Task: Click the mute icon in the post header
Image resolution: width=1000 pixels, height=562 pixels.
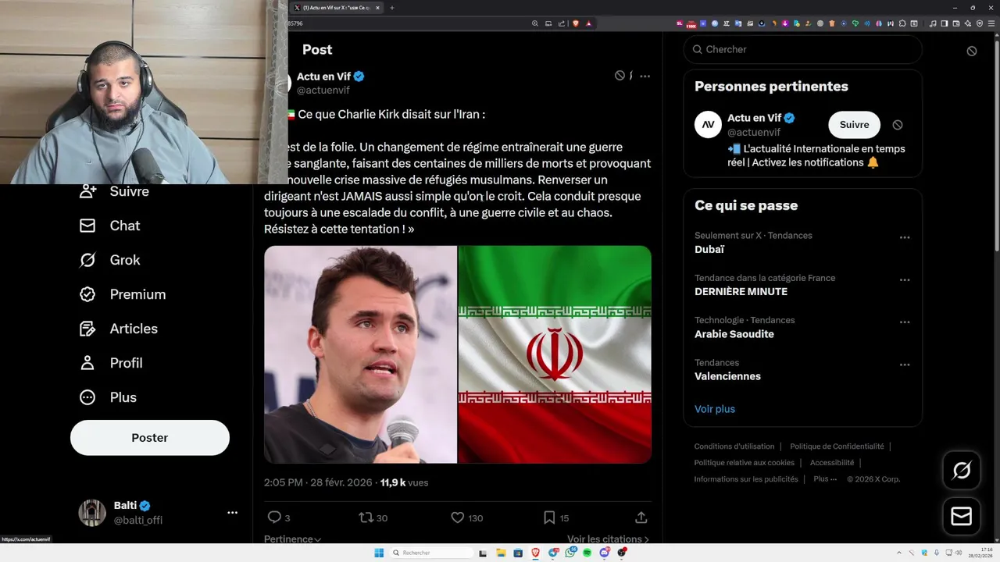Action: pos(620,76)
